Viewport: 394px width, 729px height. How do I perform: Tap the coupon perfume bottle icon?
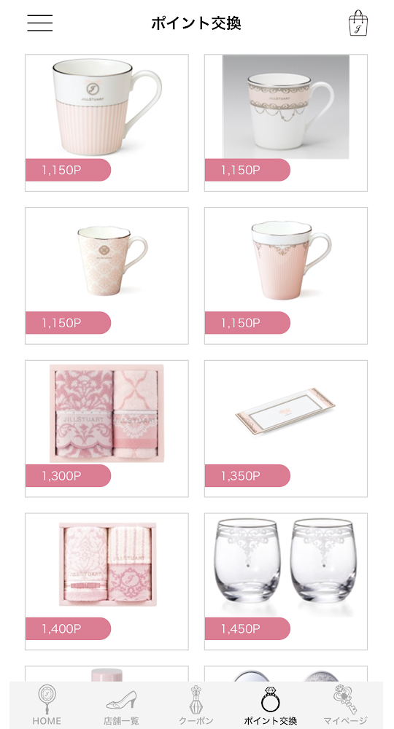(196, 700)
